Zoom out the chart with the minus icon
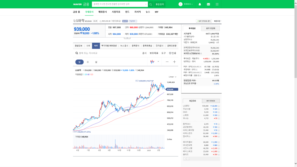This screenshot has height=167, width=297. [x=167, y=62]
